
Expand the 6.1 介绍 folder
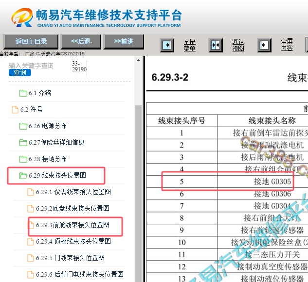[40, 93]
